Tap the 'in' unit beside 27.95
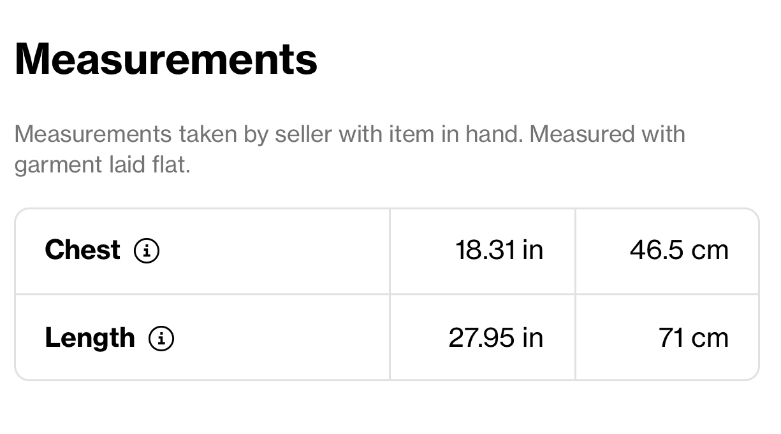The width and height of the screenshot is (781, 434). click(x=533, y=338)
